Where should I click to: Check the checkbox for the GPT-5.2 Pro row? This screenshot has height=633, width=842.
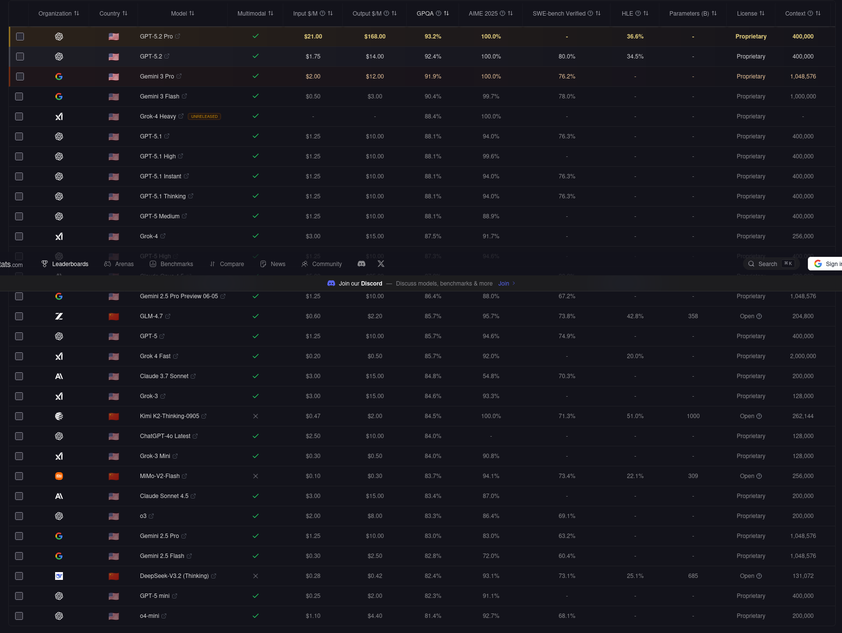point(19,37)
